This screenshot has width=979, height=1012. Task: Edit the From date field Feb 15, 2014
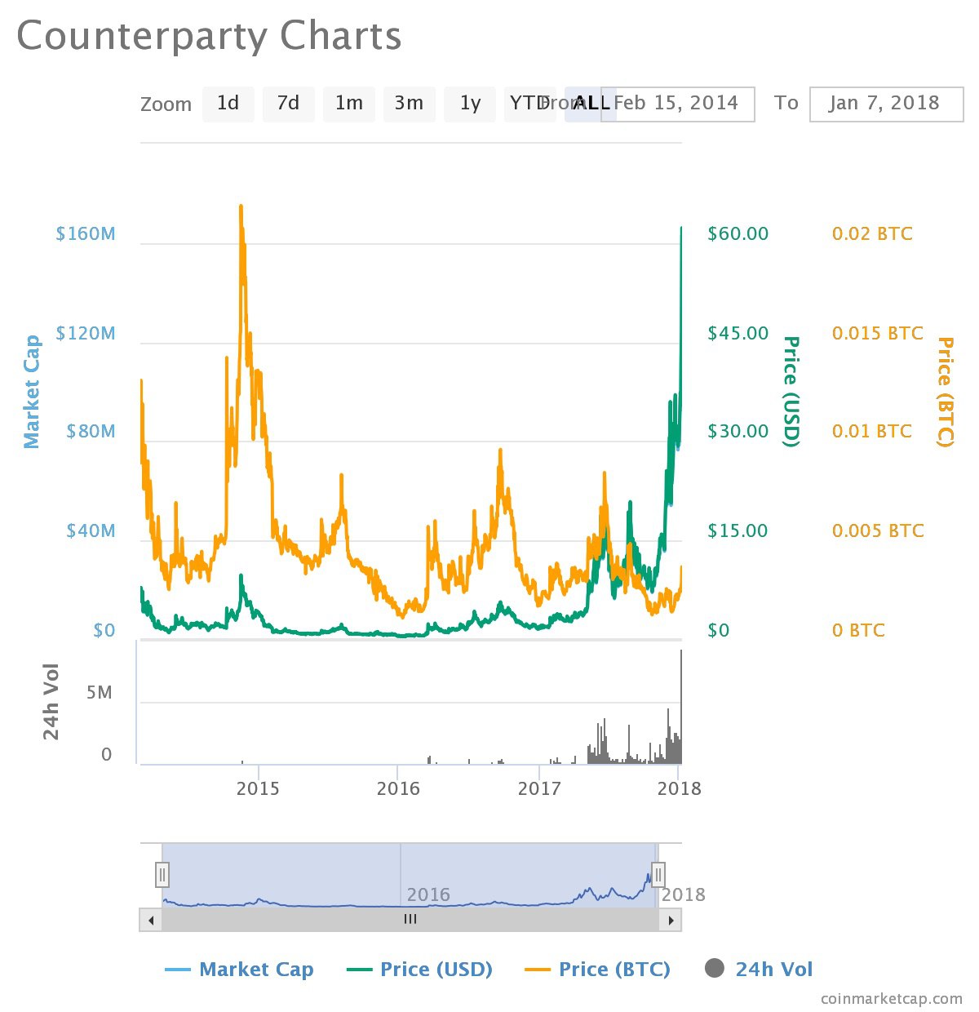pyautogui.click(x=677, y=104)
